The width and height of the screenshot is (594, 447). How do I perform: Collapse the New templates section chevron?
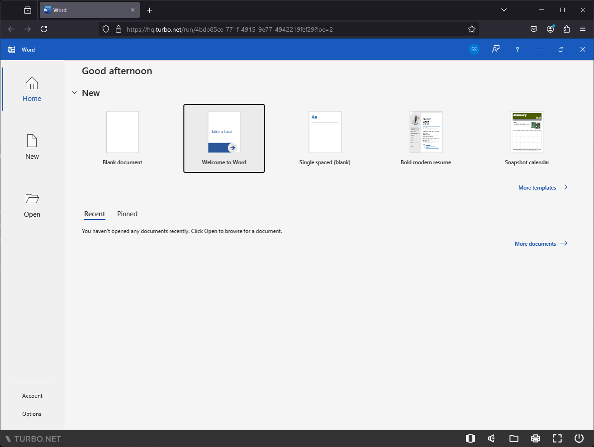click(75, 92)
